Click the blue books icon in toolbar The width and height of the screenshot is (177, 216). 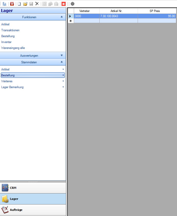[x=5, y=4]
